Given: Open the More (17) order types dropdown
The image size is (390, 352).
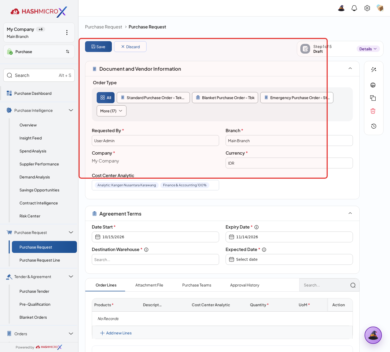Looking at the screenshot, I should [x=112, y=111].
